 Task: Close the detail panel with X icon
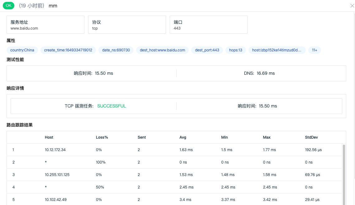tap(352, 6)
